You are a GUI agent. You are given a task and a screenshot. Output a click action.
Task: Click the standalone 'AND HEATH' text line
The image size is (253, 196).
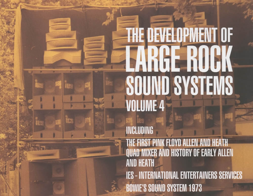[140, 163]
